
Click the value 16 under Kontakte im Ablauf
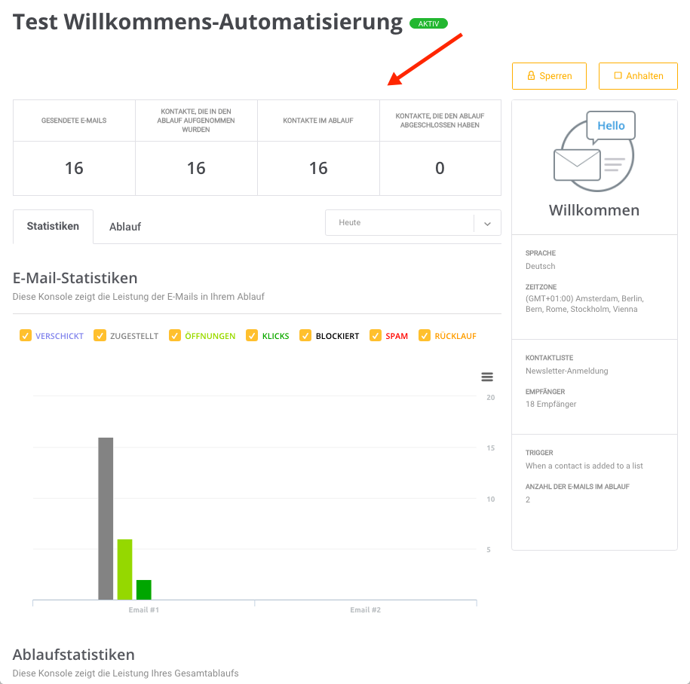(318, 168)
